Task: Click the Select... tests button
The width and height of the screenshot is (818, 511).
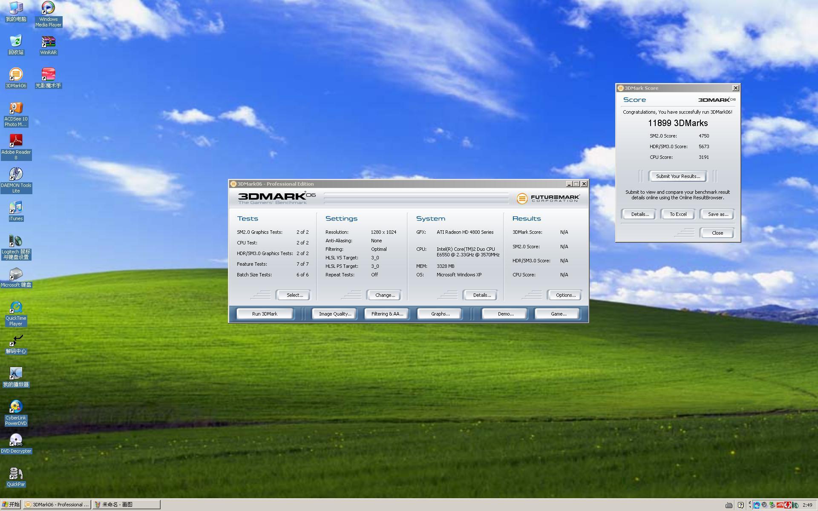Action: pyautogui.click(x=294, y=295)
